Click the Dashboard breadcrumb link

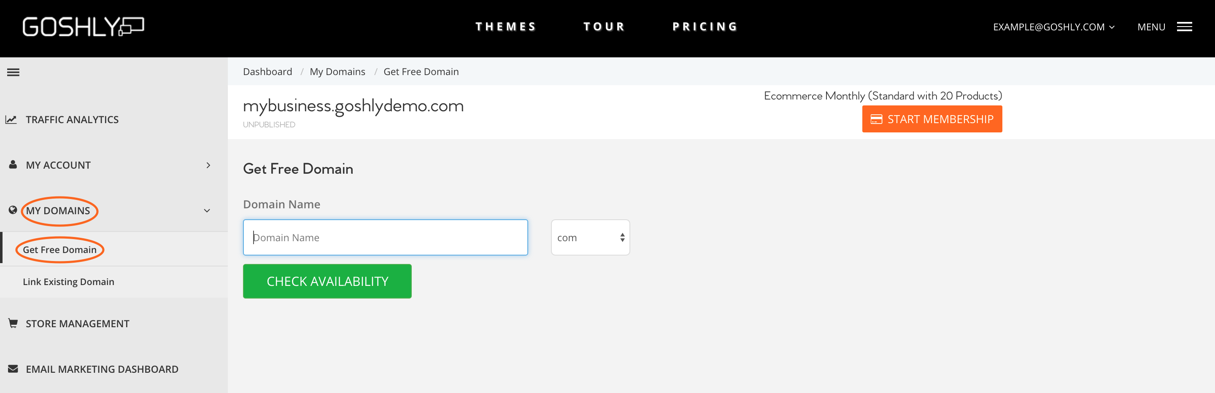[x=267, y=72]
